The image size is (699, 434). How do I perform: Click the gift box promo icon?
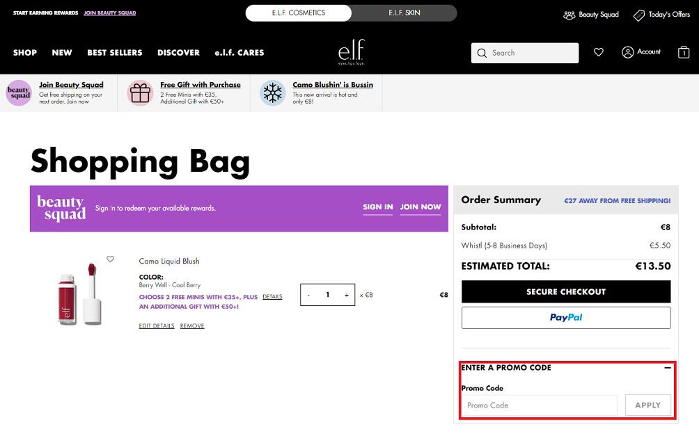tap(140, 93)
